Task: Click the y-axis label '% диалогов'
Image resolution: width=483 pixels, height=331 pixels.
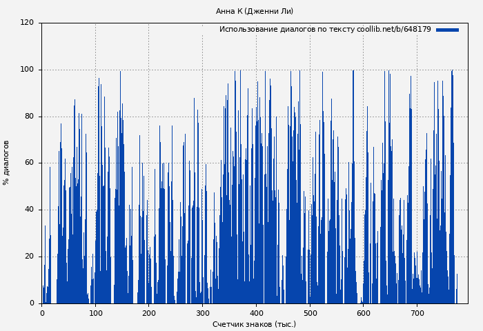Action: pyautogui.click(x=7, y=163)
